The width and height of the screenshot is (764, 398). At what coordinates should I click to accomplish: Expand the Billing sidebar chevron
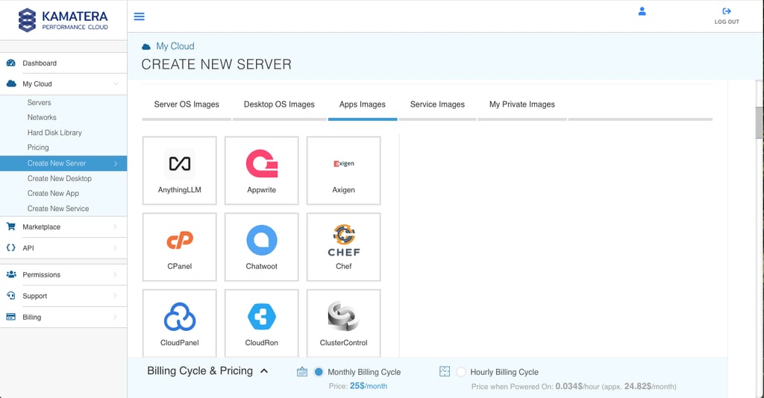coord(116,317)
